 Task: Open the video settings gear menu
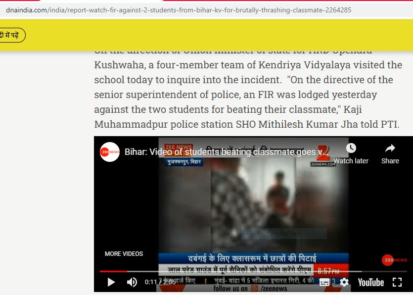(344, 282)
